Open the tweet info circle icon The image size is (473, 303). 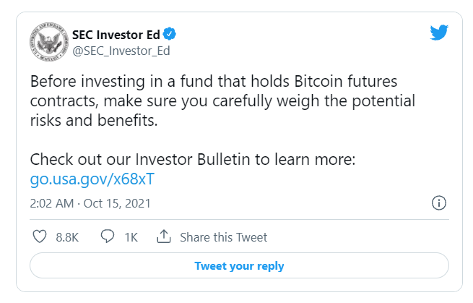(x=438, y=202)
